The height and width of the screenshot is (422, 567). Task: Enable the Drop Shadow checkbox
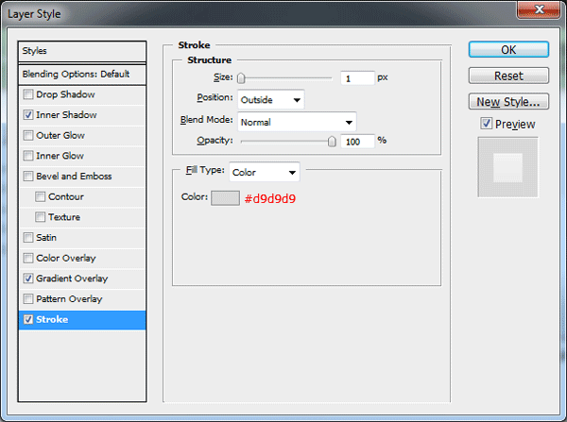[x=27, y=94]
